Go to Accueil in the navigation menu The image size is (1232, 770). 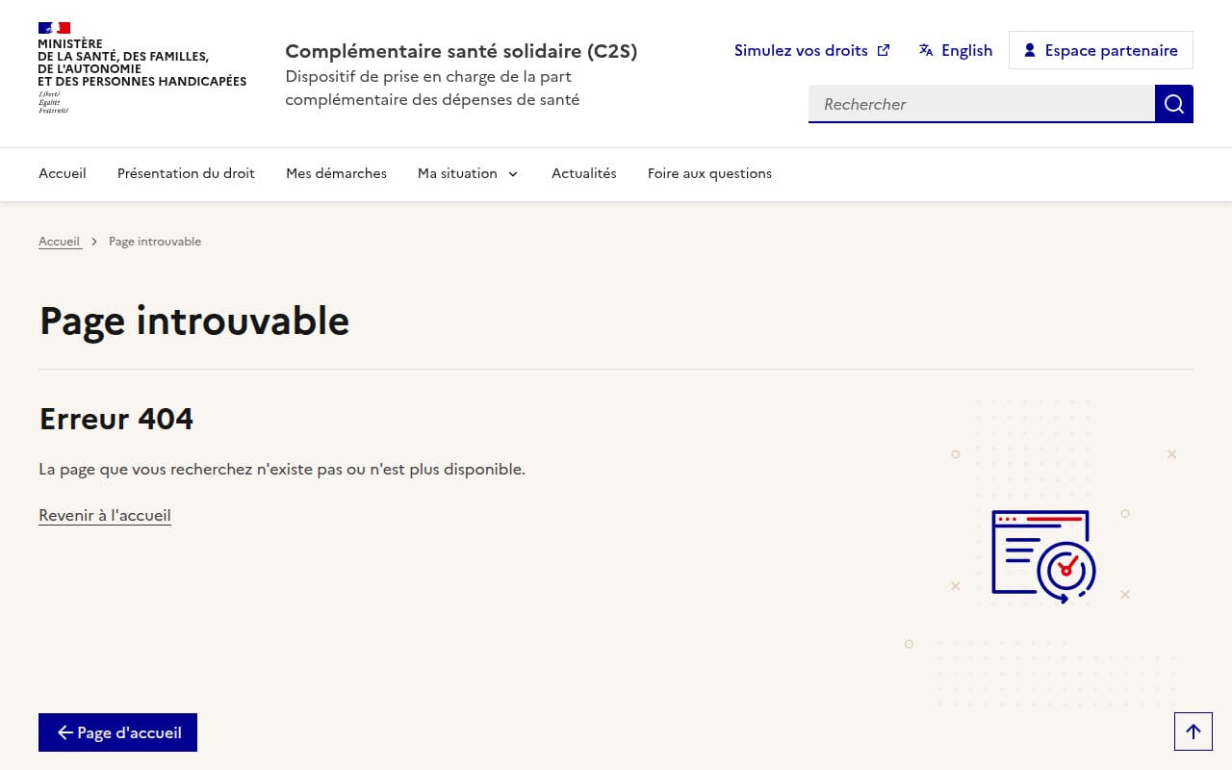63,173
